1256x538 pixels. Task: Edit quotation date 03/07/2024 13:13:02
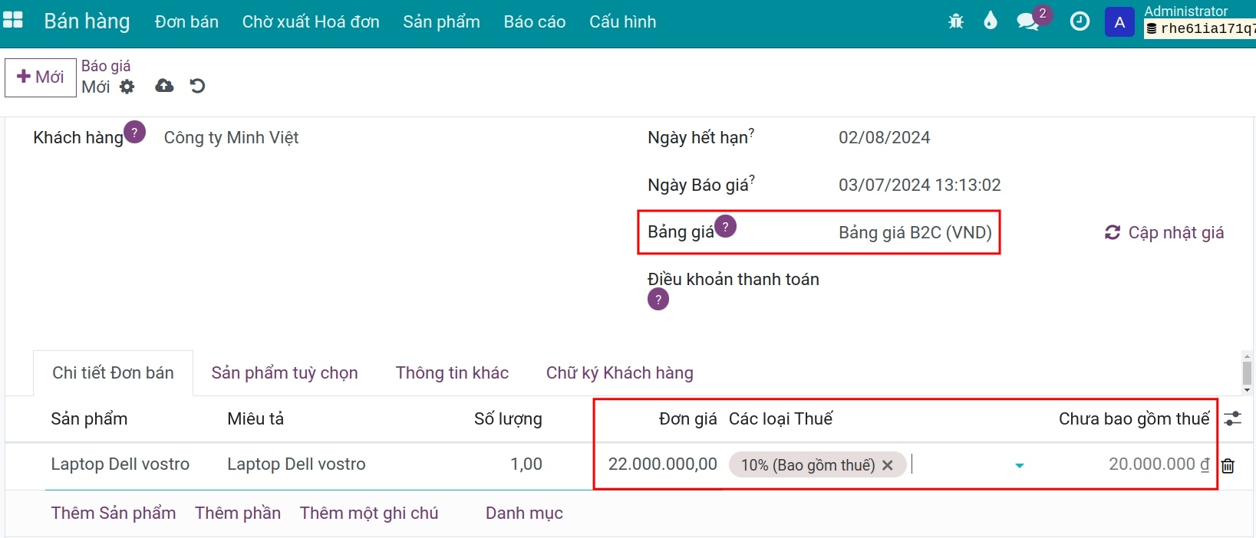919,185
